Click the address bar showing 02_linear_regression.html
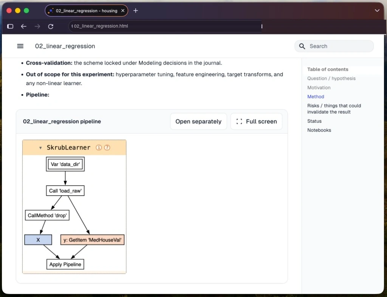The height and width of the screenshot is (297, 387). tap(166, 26)
